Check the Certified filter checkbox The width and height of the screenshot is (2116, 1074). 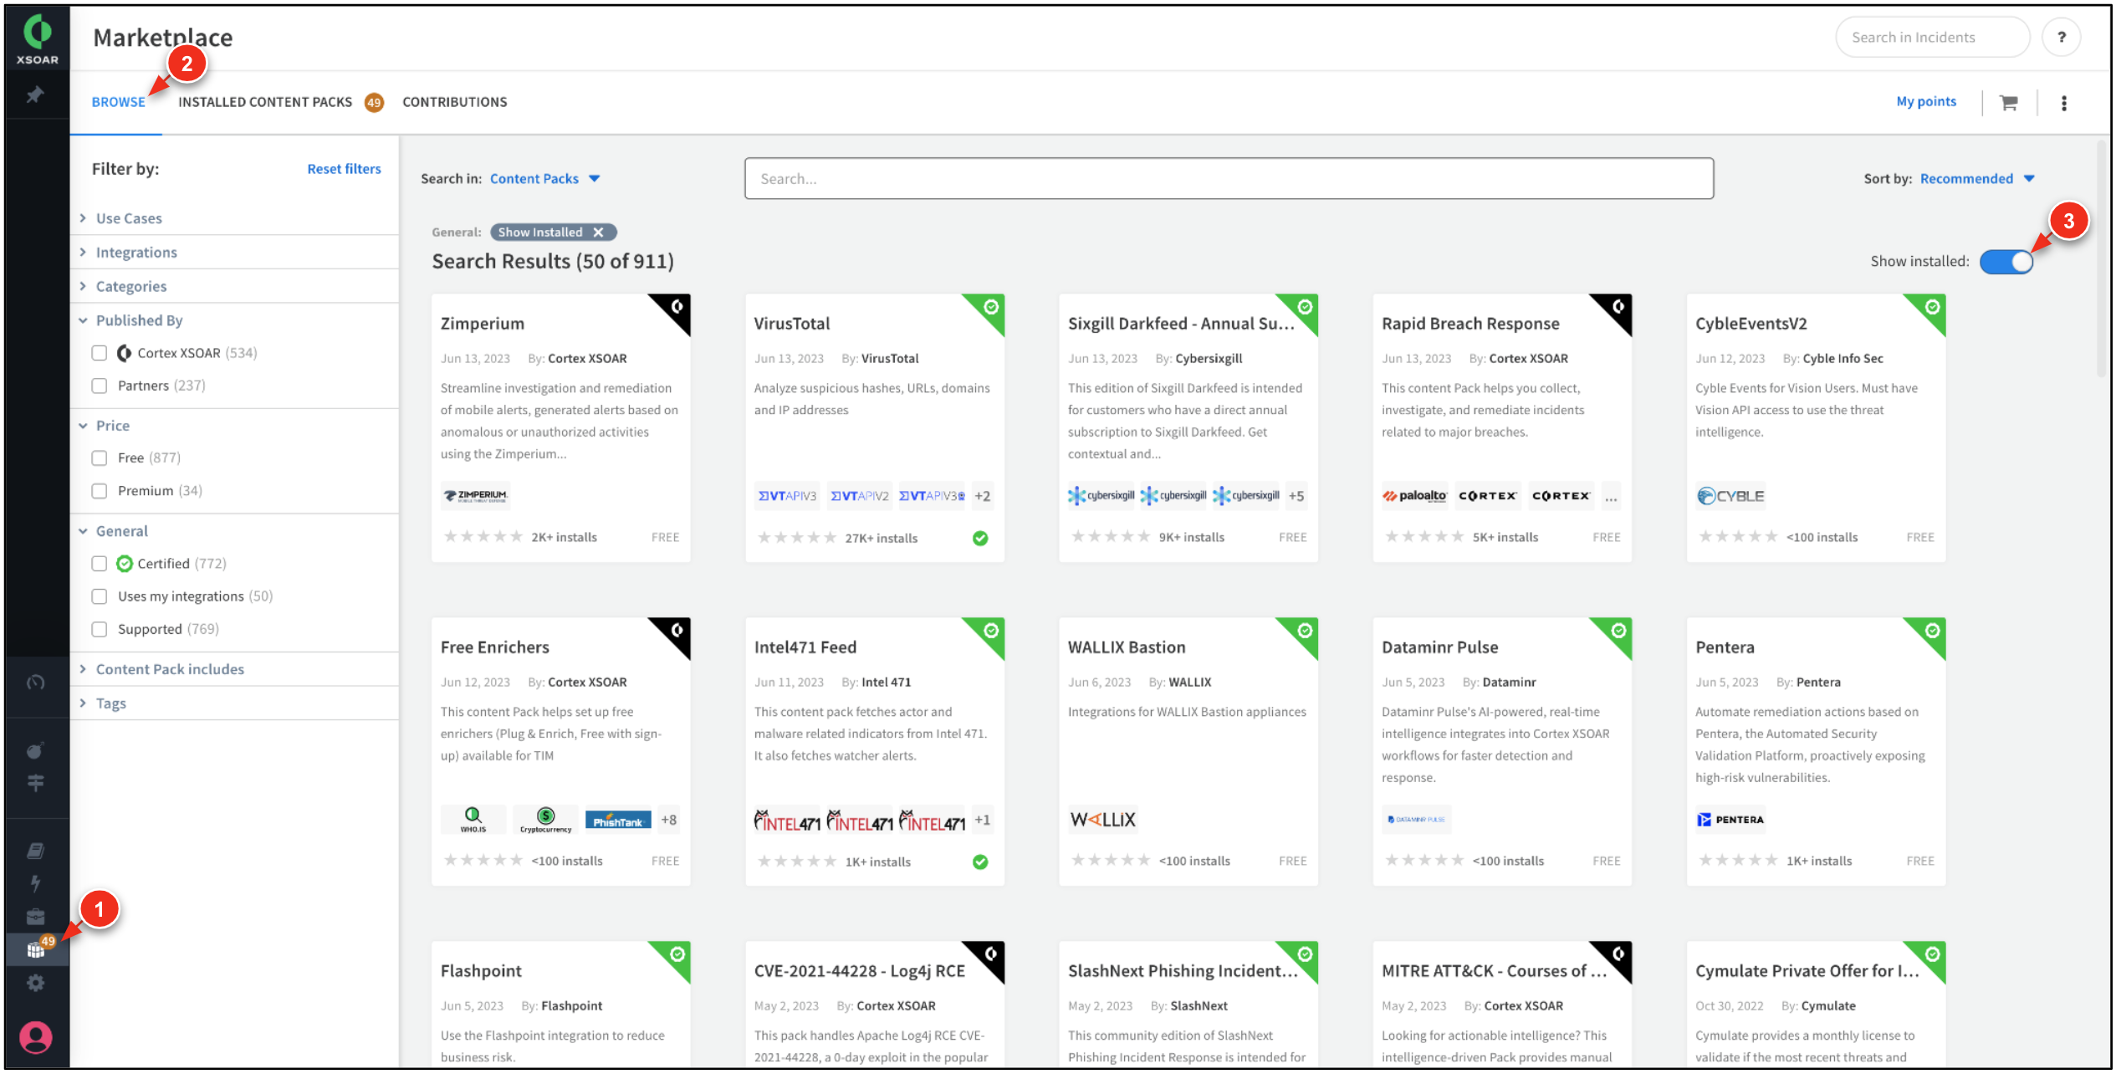pyautogui.click(x=99, y=563)
